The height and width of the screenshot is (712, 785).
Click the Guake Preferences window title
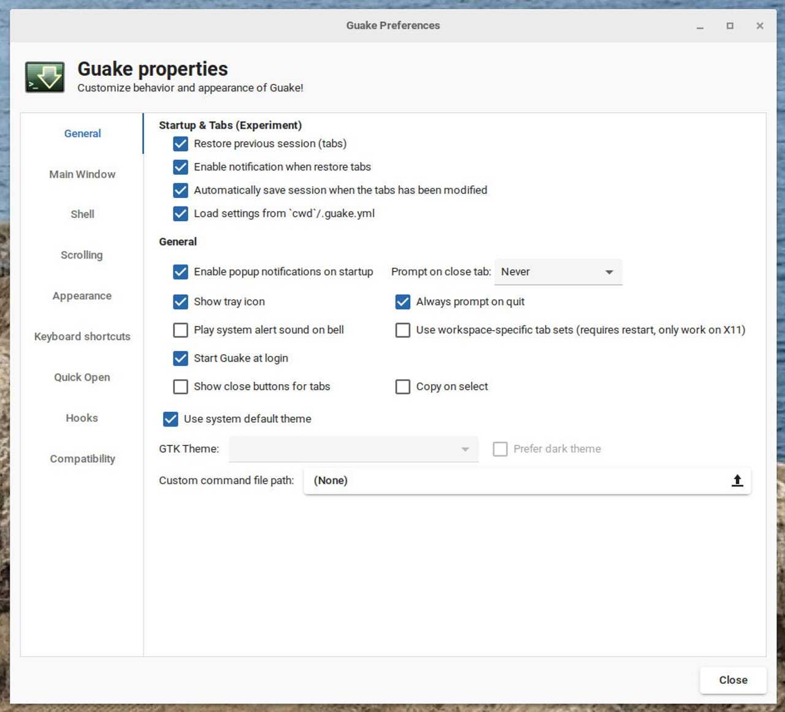[393, 26]
